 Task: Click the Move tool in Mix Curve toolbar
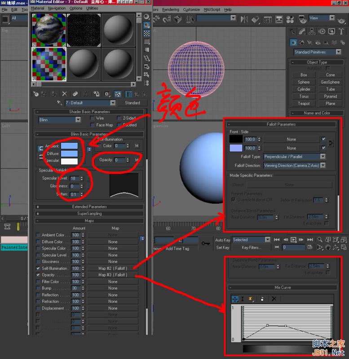tap(235, 299)
